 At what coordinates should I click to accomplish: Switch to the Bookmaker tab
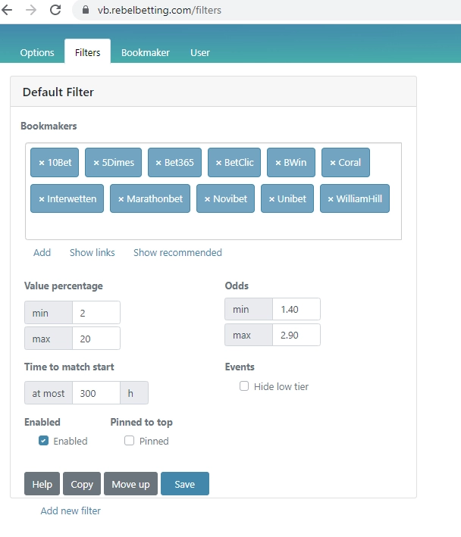coord(146,52)
